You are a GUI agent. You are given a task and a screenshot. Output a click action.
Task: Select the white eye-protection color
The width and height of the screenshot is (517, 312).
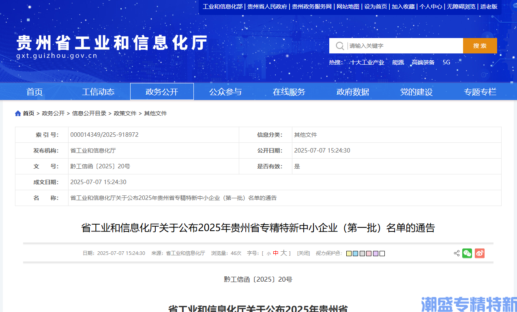382,254
